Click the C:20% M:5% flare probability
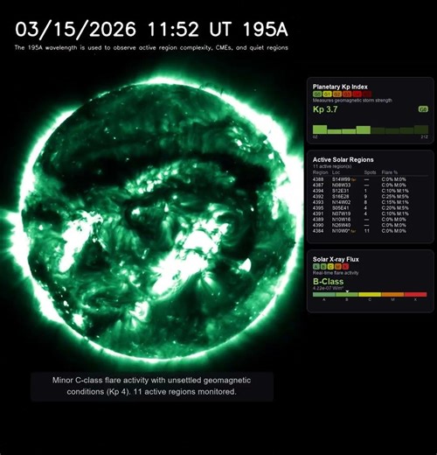This screenshot has height=455, width=437. 395,208
